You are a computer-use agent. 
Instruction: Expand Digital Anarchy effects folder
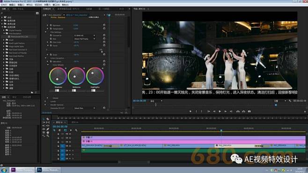[4, 30]
